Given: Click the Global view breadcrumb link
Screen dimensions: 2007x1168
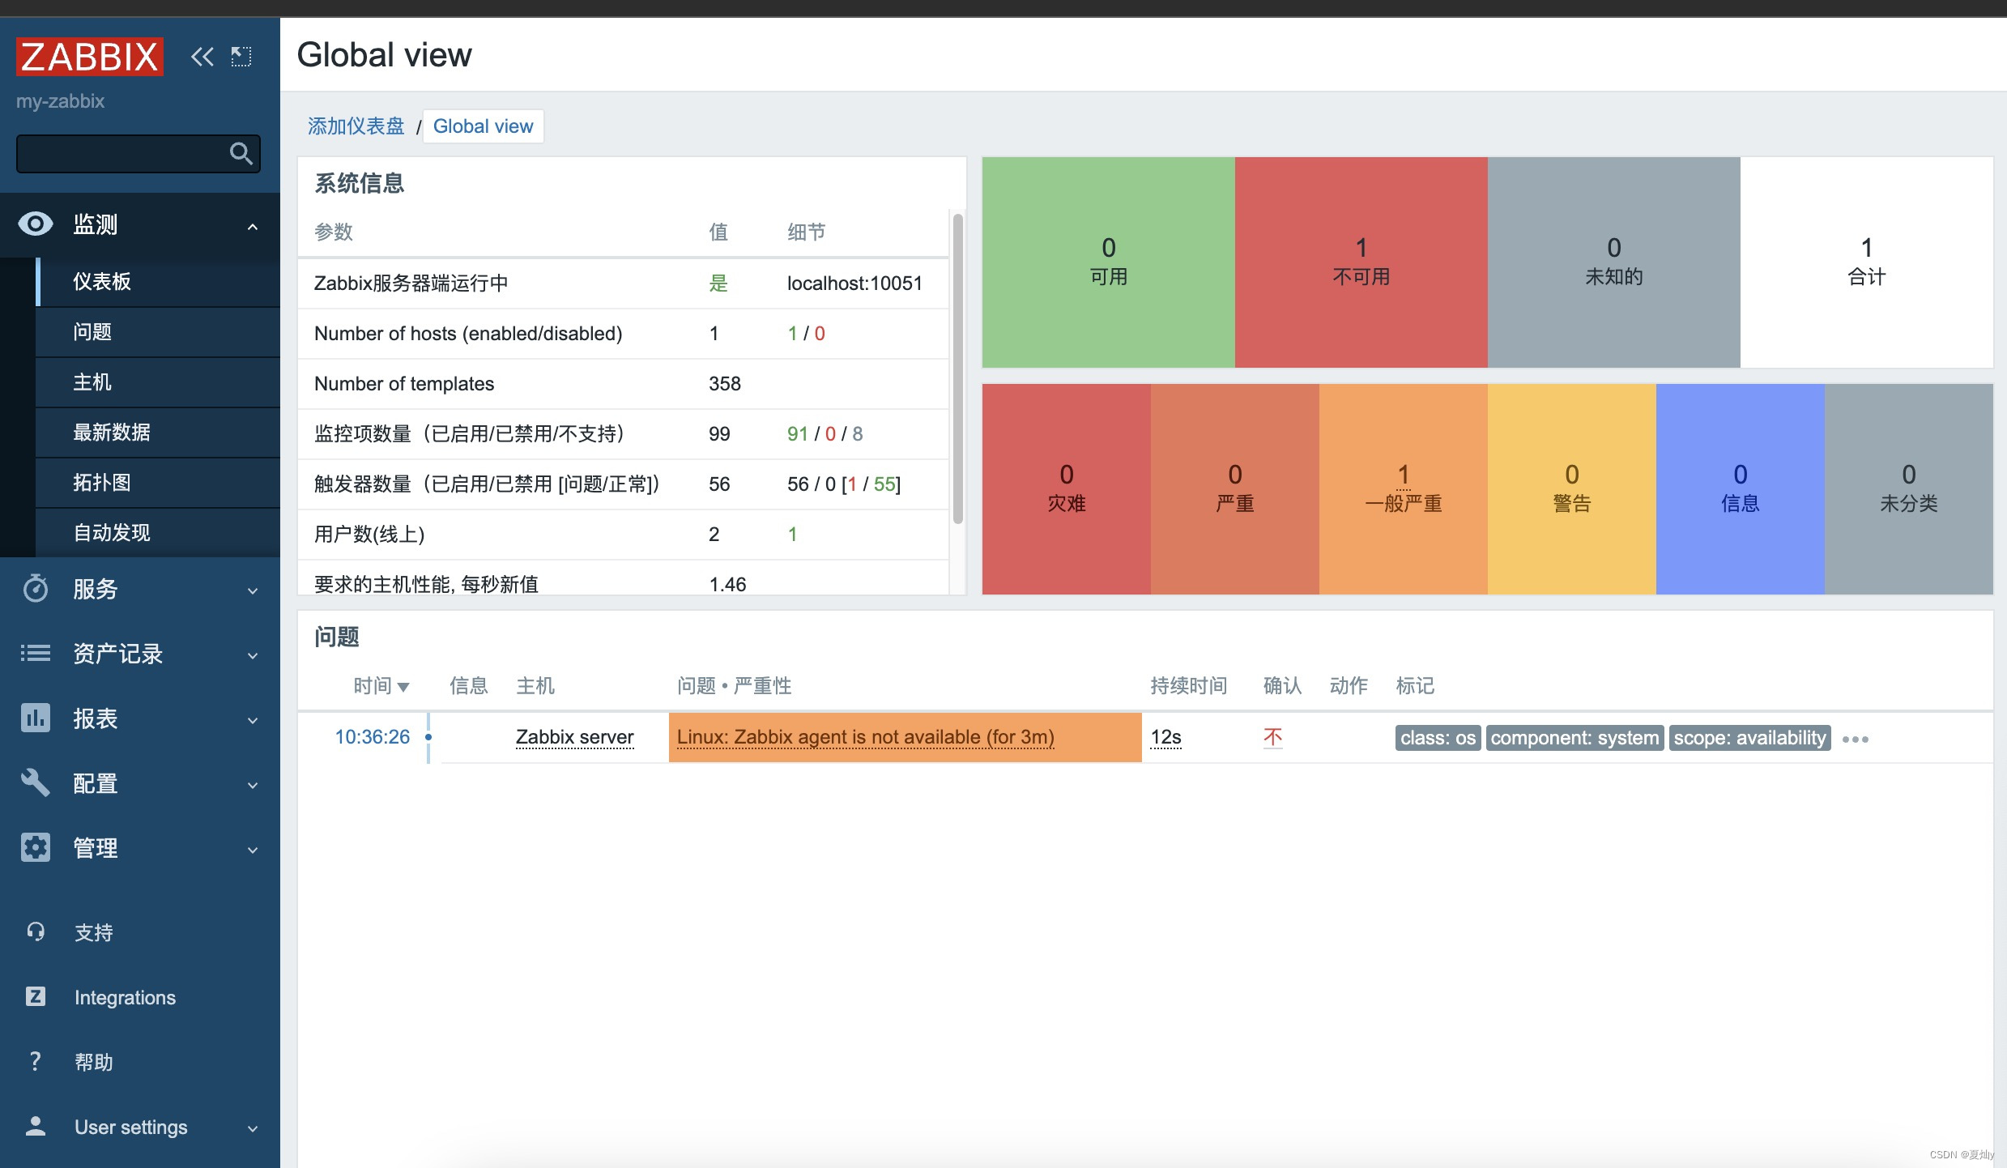Looking at the screenshot, I should point(484,126).
